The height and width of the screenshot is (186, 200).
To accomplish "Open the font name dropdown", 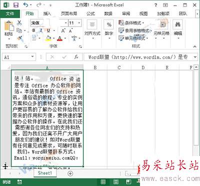I will click(66, 23).
